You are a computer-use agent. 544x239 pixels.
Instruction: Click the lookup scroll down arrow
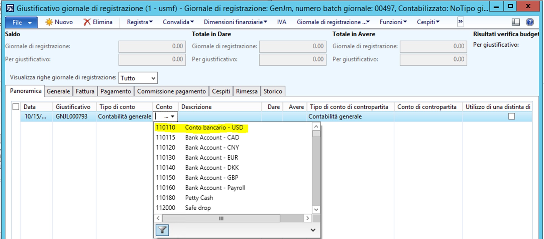[316, 209]
